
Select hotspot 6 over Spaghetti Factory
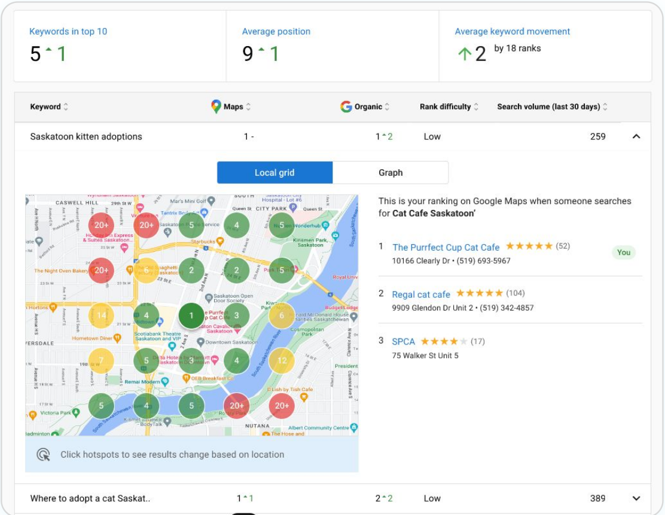(x=147, y=270)
